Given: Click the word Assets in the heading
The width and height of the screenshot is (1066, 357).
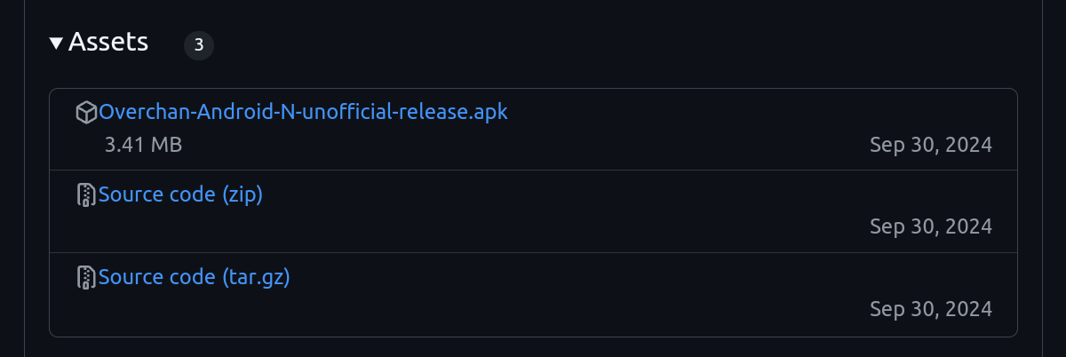Looking at the screenshot, I should click(107, 42).
